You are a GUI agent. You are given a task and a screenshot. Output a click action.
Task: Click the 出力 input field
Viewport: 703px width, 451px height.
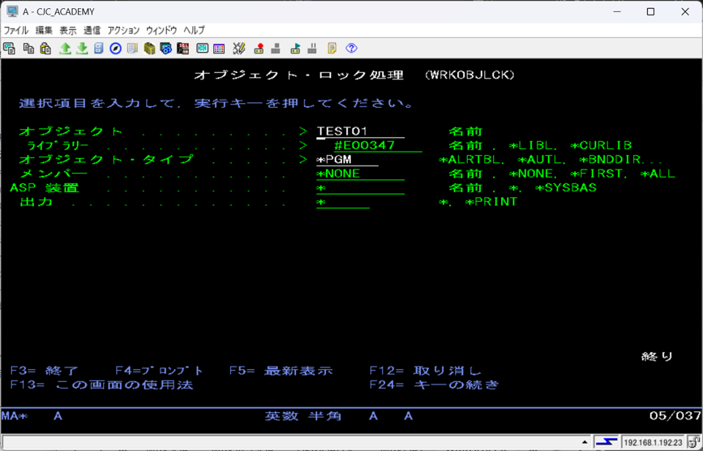tap(343, 202)
